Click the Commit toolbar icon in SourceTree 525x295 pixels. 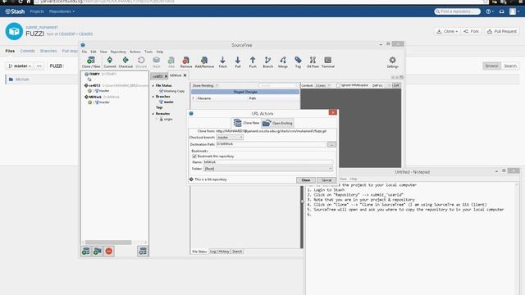point(109,62)
